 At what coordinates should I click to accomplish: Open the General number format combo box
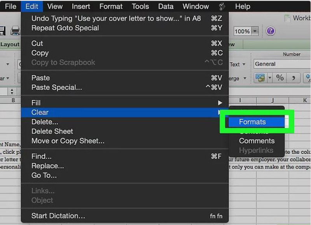[282, 64]
